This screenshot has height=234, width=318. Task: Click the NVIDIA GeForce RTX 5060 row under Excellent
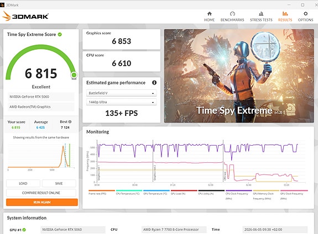point(41,97)
